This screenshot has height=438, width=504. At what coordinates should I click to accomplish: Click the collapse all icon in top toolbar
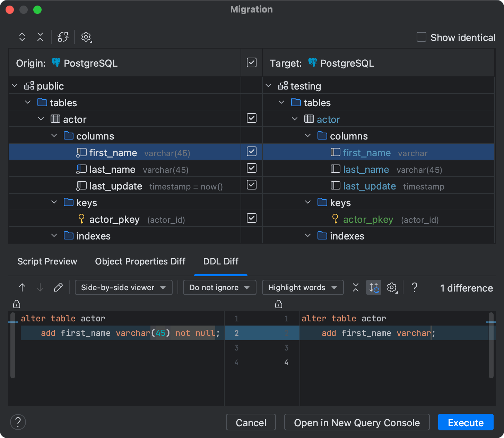[40, 37]
